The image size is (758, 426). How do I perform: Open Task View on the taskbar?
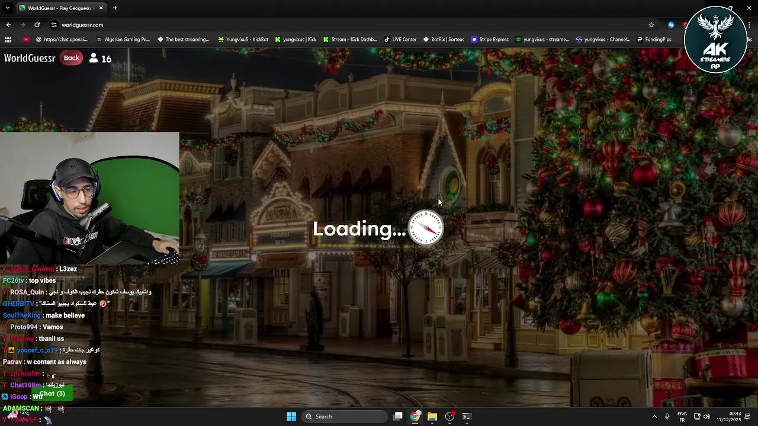[x=398, y=417]
